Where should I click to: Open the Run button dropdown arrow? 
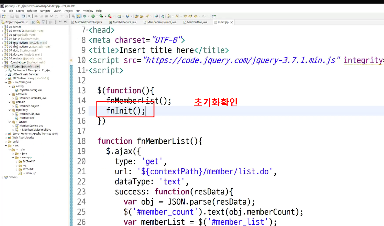click(x=97, y=16)
